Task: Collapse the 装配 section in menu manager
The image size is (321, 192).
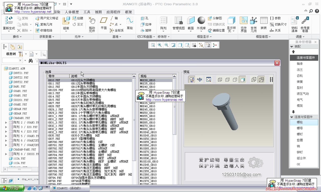Action: tap(292, 47)
